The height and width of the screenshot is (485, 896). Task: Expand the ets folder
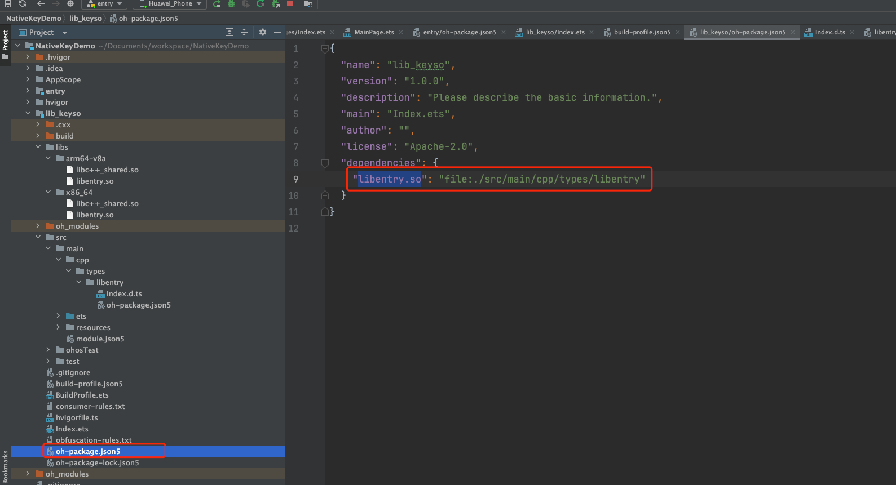[58, 316]
